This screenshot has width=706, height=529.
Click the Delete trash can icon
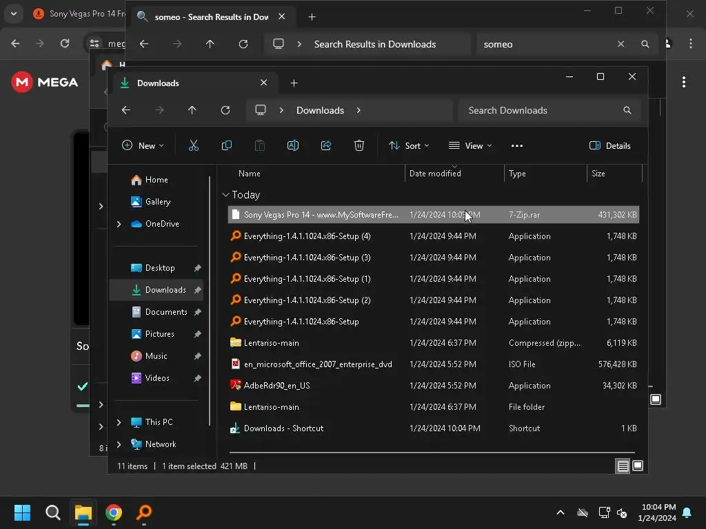coord(359,146)
